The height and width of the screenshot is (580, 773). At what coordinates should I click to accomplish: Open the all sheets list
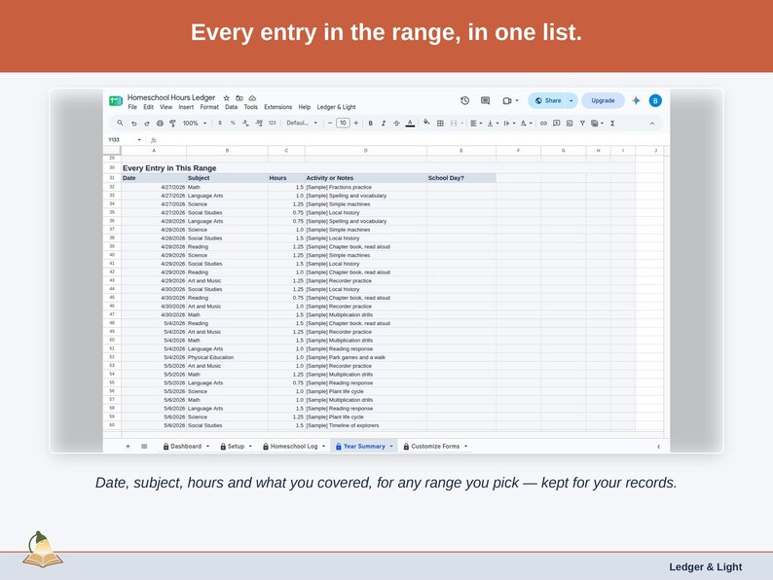tap(144, 447)
